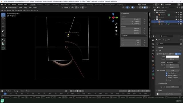Select the Select Box tool

[3, 15]
